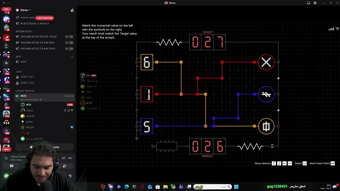Open the weather widget showing 20°C
This screenshot has height=191, width=340.
[329, 187]
